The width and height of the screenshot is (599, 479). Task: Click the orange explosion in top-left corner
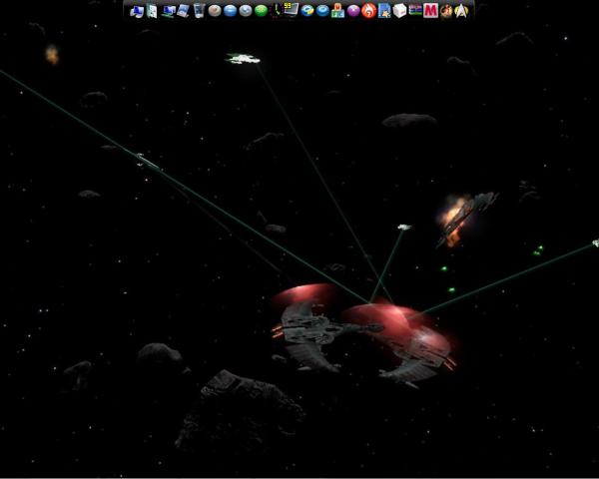pyautogui.click(x=51, y=54)
